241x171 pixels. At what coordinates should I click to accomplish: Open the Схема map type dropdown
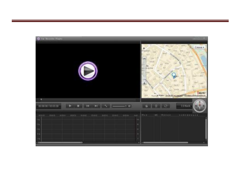pos(199,47)
